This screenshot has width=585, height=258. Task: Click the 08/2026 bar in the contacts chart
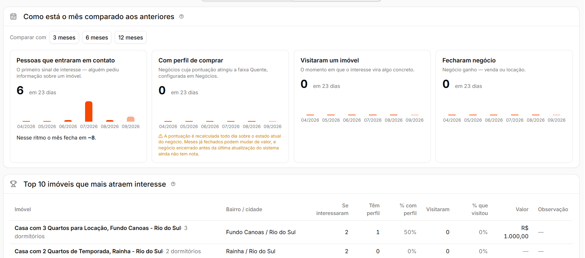pos(110,121)
